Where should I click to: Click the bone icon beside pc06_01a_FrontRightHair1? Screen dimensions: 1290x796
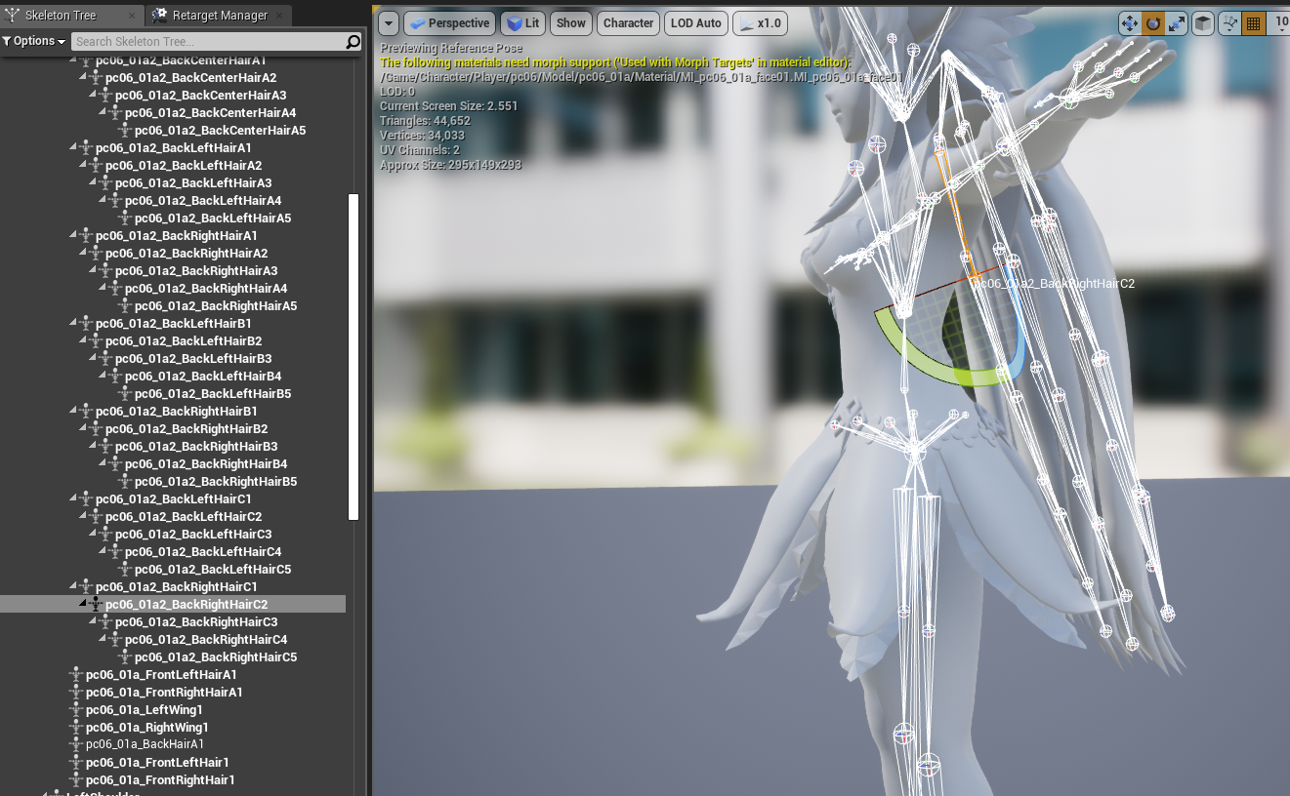pos(76,780)
